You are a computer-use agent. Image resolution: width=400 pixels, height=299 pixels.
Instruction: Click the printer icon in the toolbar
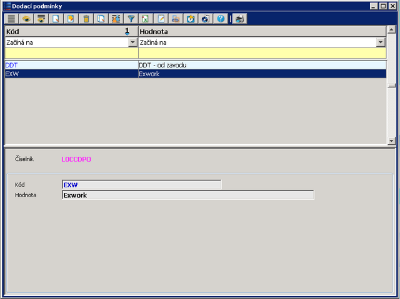click(x=176, y=19)
